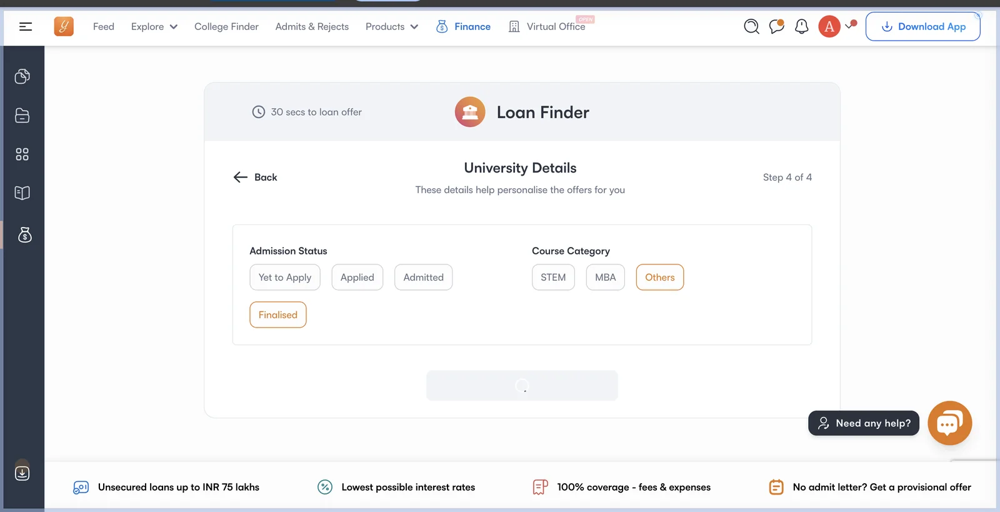Open Admits & Rejects page
The width and height of the screenshot is (1000, 512).
tap(312, 26)
